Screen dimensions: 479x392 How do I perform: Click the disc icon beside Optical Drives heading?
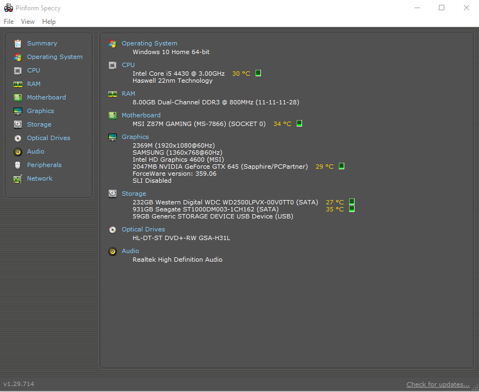(x=113, y=230)
